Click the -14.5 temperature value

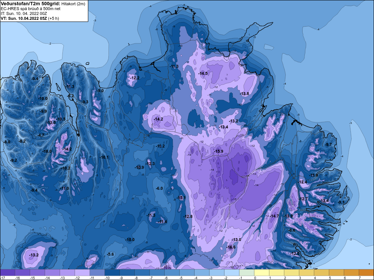203,73
